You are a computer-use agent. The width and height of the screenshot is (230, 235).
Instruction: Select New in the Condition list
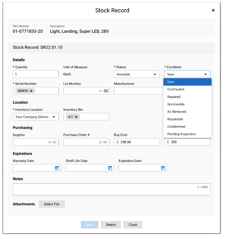pyautogui.click(x=187, y=82)
